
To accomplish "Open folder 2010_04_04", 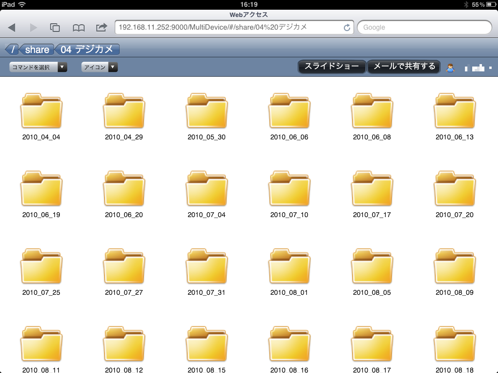I will pos(41,117).
